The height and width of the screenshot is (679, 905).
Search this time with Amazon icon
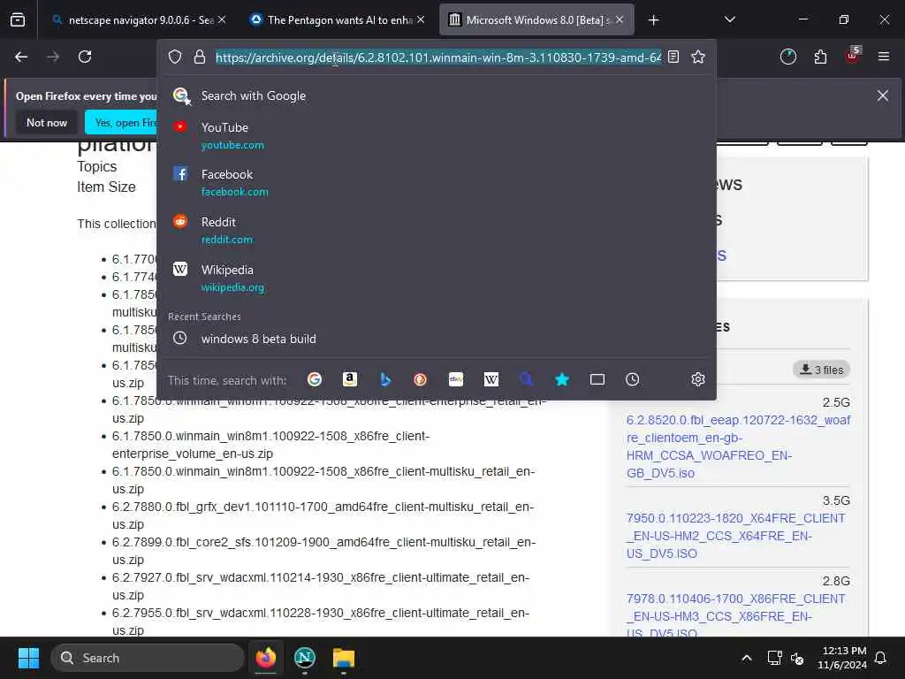[350, 379]
